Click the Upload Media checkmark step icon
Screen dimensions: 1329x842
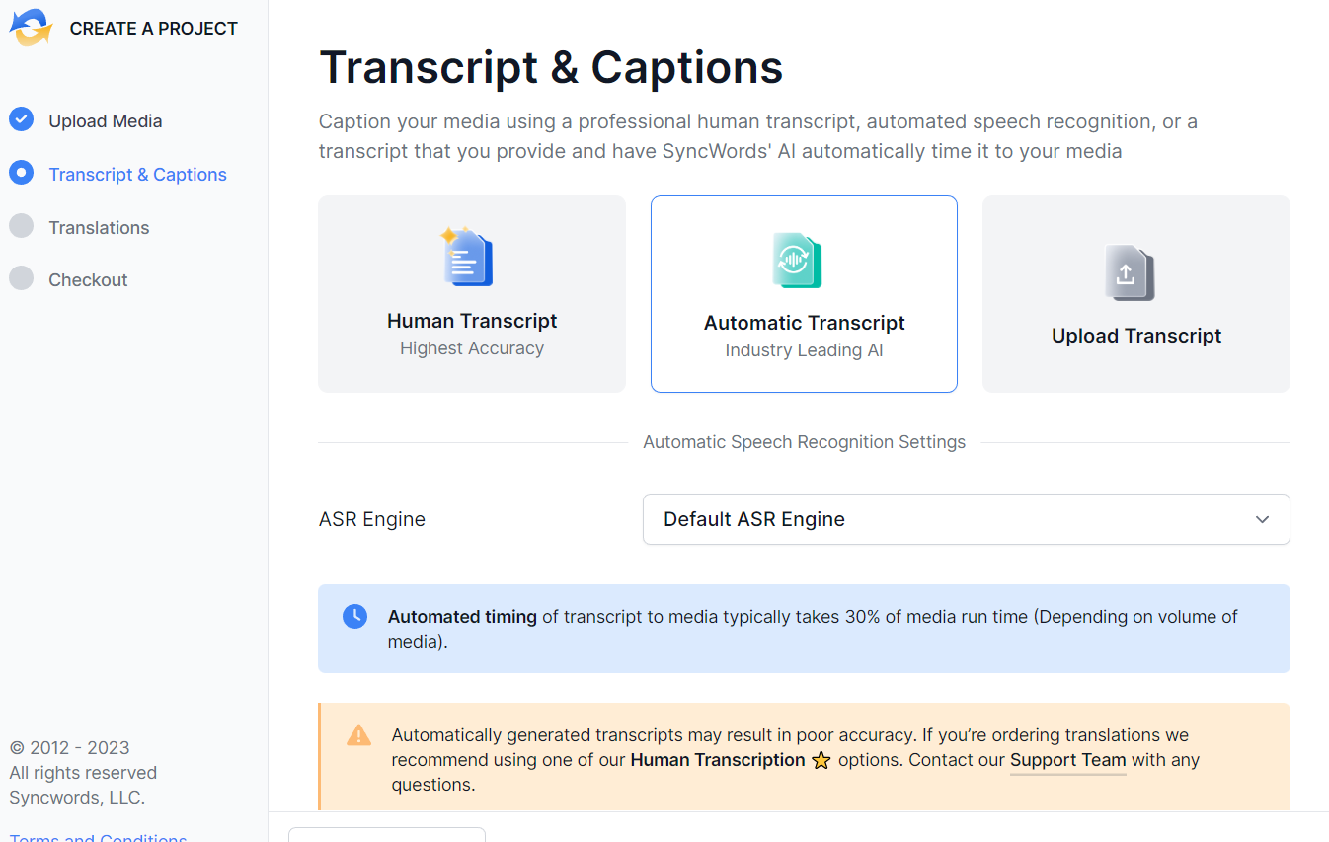point(22,119)
